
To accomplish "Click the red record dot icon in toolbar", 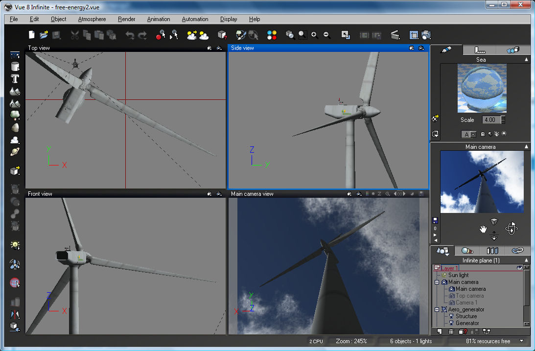I will [x=161, y=35].
